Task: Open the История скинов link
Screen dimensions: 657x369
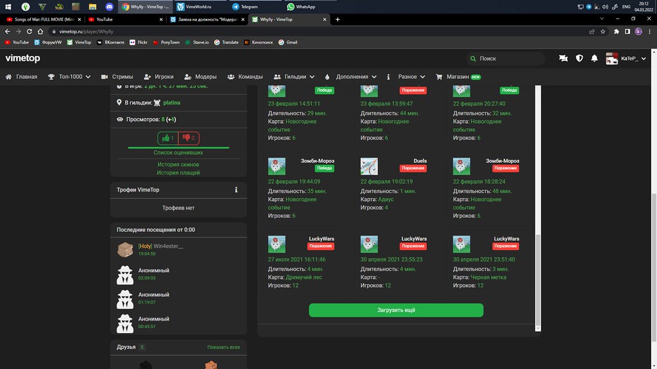Action: pyautogui.click(x=176, y=165)
